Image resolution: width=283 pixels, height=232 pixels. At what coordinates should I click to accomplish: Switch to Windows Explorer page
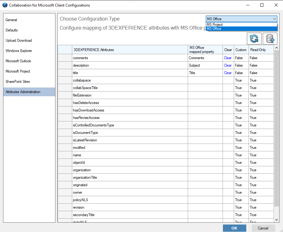[x=29, y=51]
